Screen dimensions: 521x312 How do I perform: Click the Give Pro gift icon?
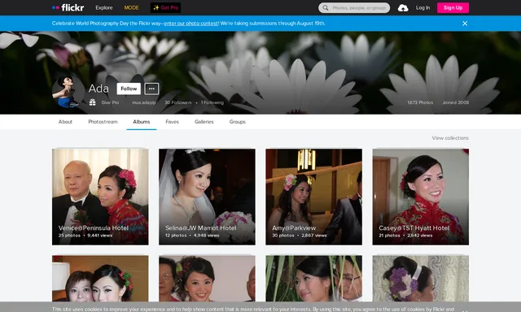[x=92, y=102]
